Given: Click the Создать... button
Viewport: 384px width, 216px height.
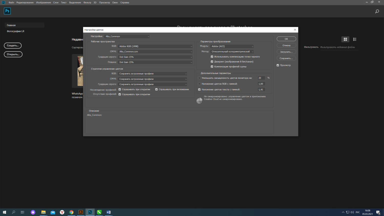Looking at the screenshot, I should (13, 46).
